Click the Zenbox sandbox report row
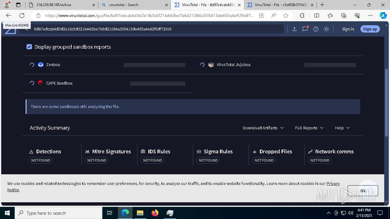390x219 pixels. 108,65
